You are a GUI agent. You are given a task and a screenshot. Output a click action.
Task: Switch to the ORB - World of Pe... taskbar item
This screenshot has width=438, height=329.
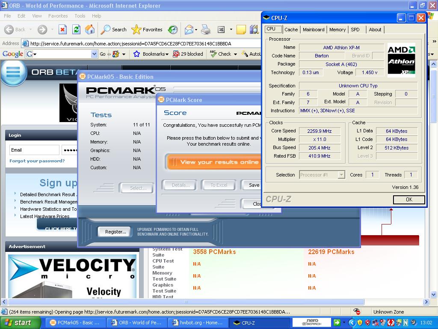[x=136, y=323]
